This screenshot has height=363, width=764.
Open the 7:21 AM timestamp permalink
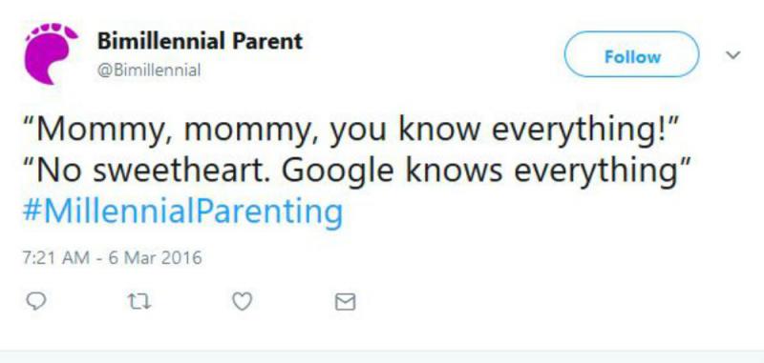point(112,257)
